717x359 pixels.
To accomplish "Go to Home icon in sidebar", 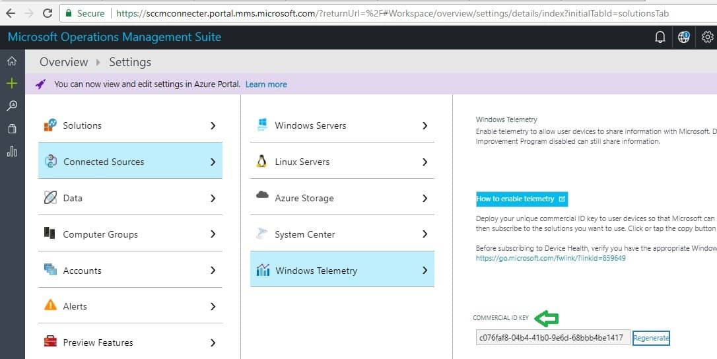I will pyautogui.click(x=12, y=61).
